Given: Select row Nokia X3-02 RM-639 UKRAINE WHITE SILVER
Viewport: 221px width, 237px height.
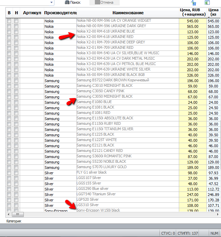Looking at the screenshot, I should (x=113, y=70).
